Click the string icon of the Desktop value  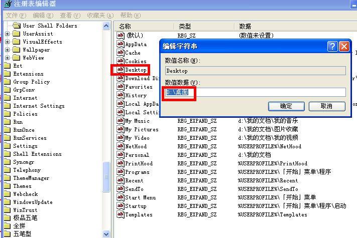click(x=121, y=70)
